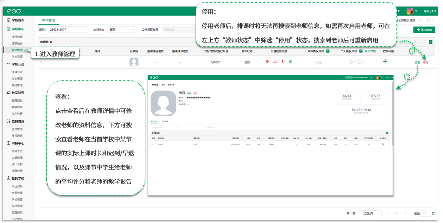Click the 教师详情 preview screenshot thumbnail

[271, 135]
